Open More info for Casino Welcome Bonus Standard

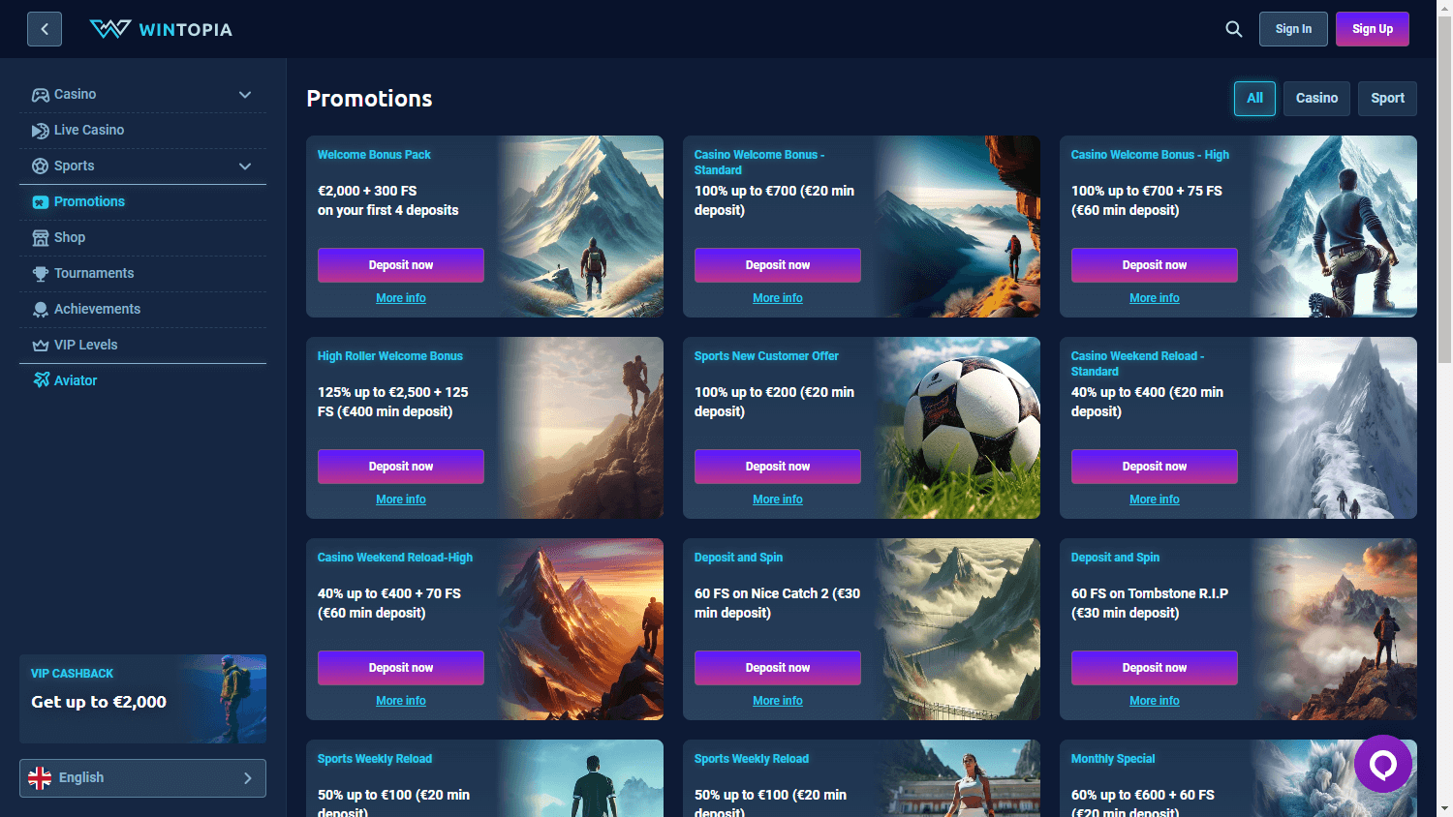tap(778, 298)
